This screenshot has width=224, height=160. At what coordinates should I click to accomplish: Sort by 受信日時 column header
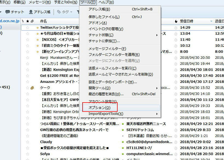(x=186, y=21)
